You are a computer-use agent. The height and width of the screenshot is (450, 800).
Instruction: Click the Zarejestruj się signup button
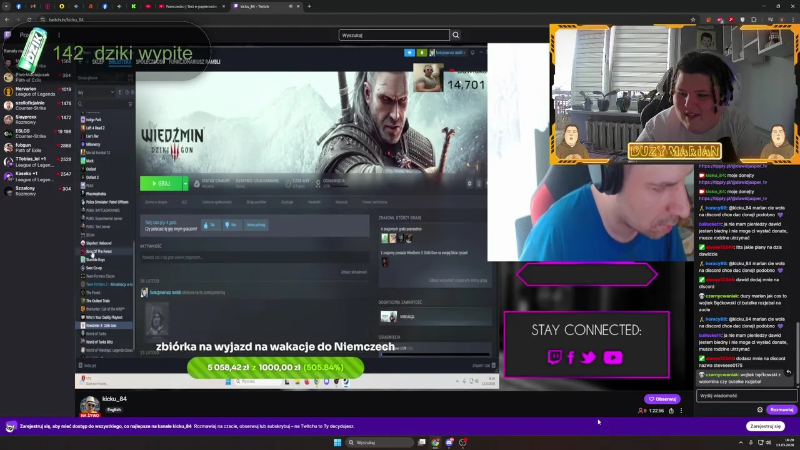click(x=766, y=426)
